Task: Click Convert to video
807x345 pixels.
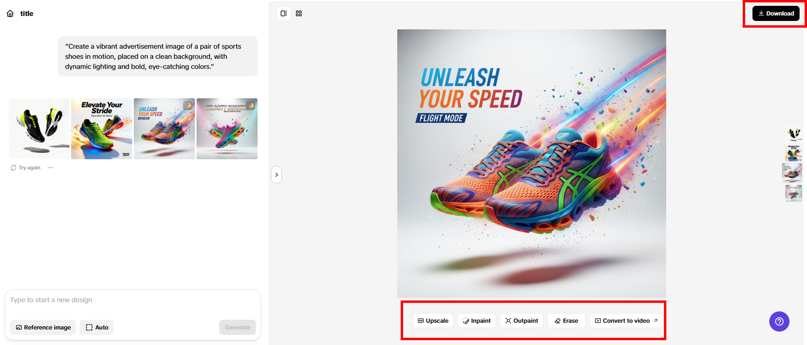Action: point(626,321)
